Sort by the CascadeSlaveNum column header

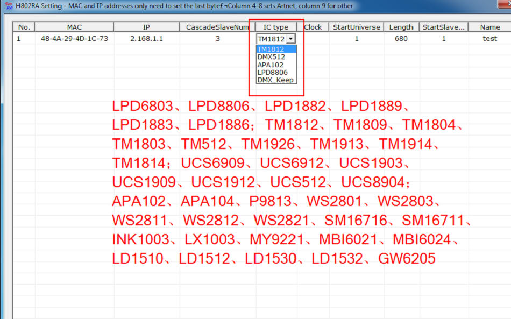click(217, 27)
